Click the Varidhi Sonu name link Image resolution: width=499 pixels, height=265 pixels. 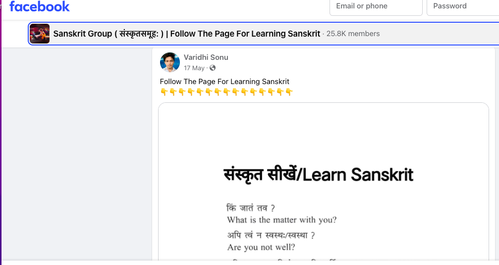[x=206, y=57]
